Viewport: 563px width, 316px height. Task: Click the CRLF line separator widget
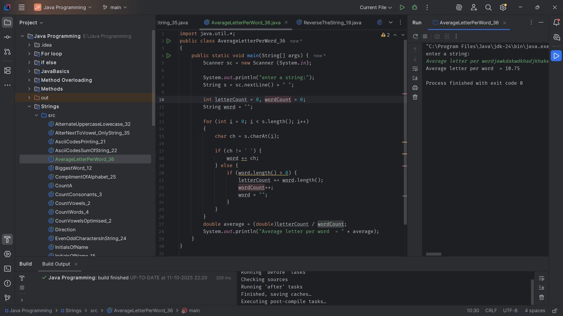[491, 310]
